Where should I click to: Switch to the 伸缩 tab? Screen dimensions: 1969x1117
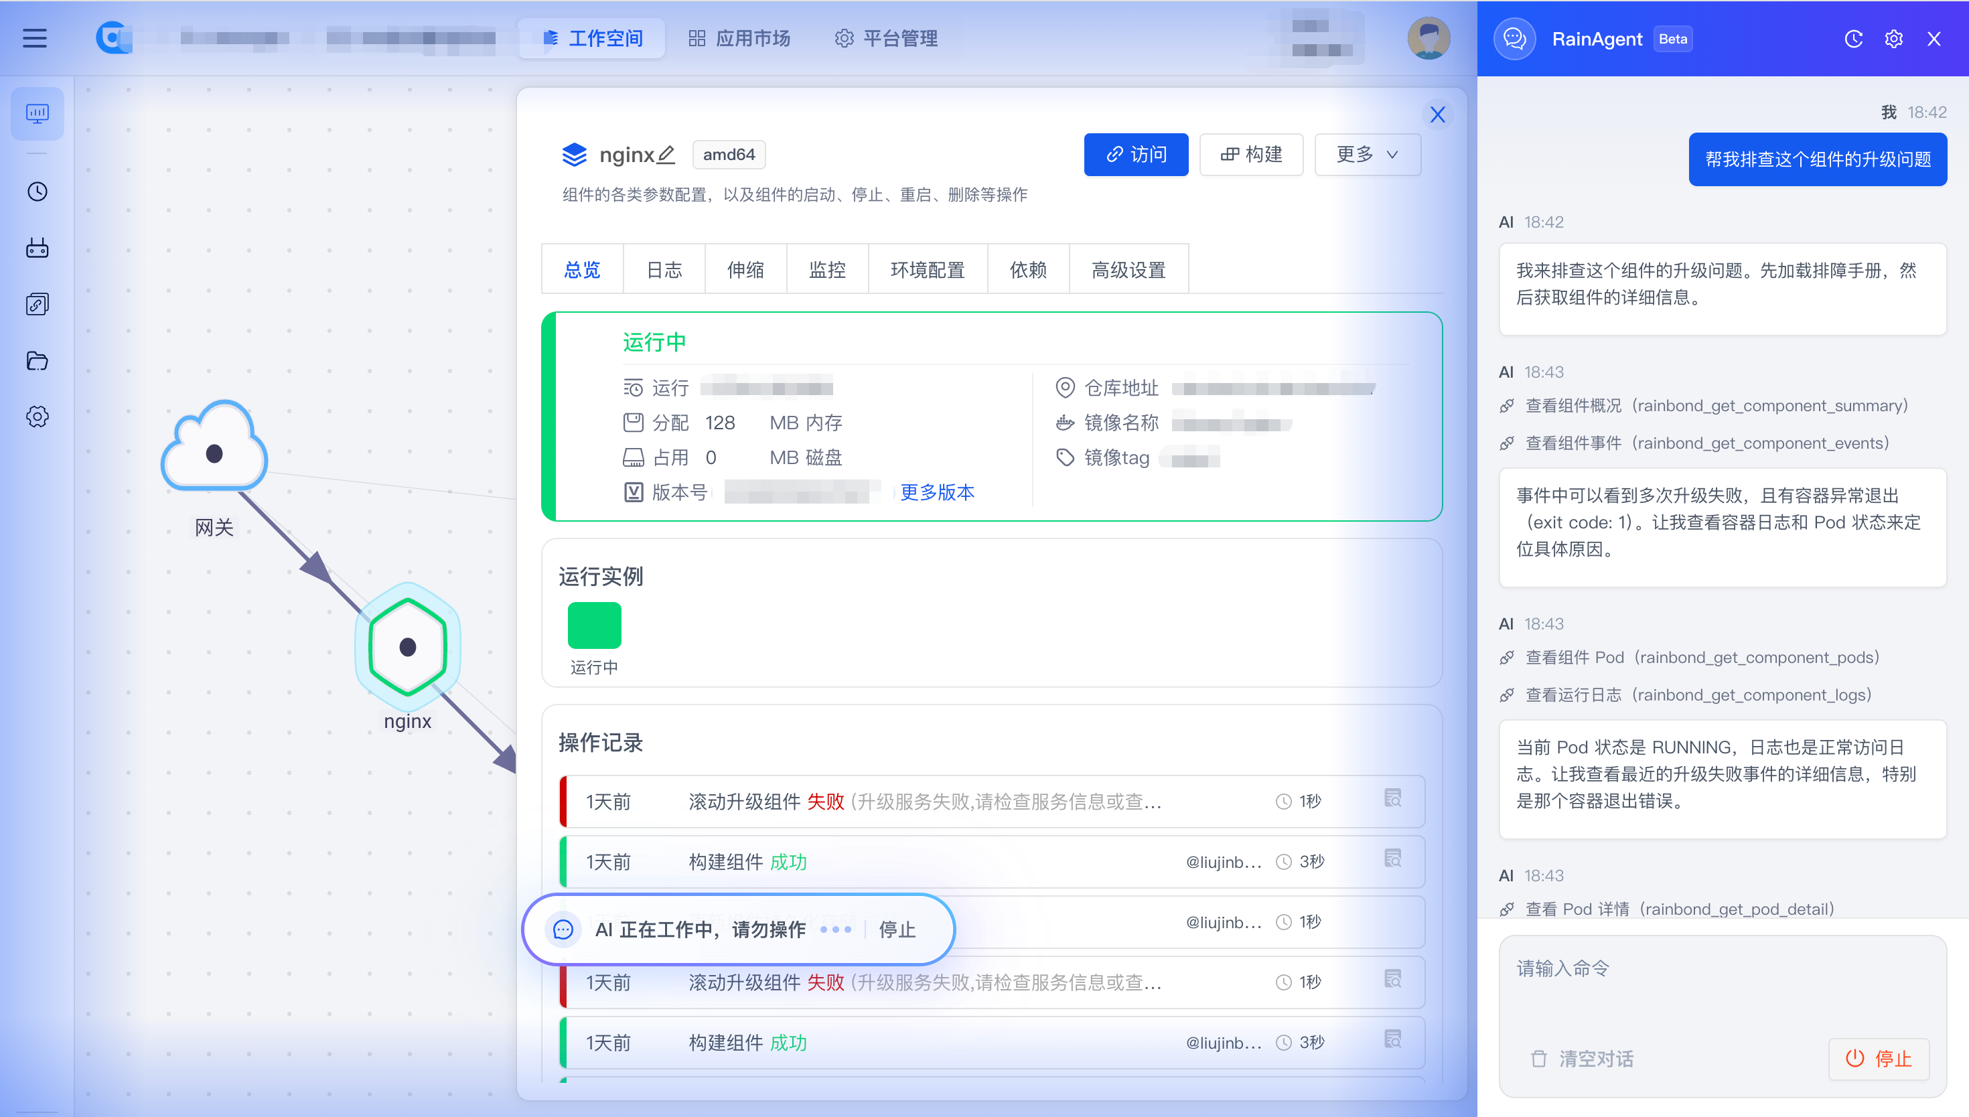click(x=745, y=269)
